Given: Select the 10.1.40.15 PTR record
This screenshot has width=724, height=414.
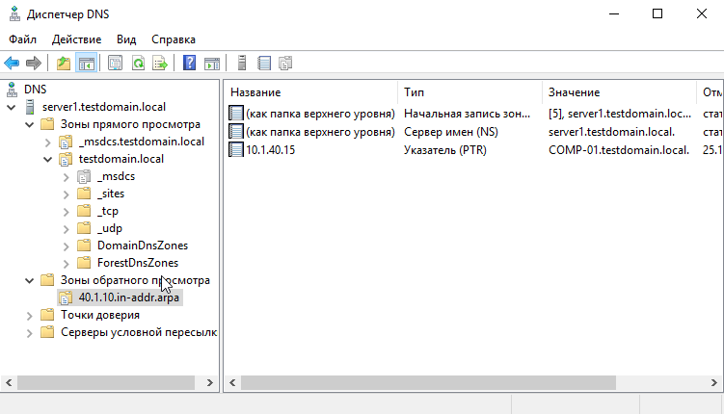Looking at the screenshot, I should tap(270, 149).
